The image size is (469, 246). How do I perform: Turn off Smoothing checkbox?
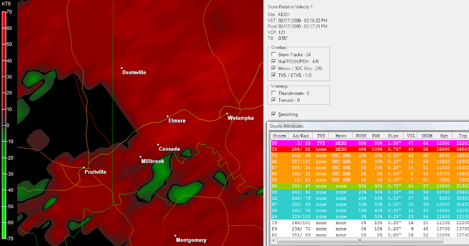[x=274, y=114]
